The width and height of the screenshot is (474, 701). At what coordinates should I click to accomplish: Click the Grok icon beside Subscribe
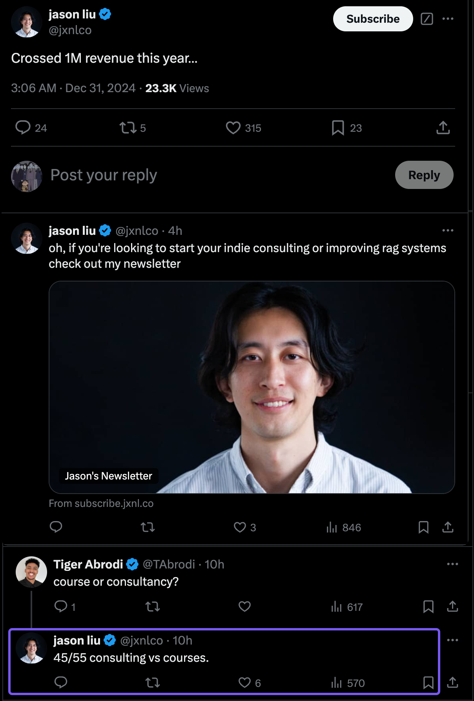point(427,19)
